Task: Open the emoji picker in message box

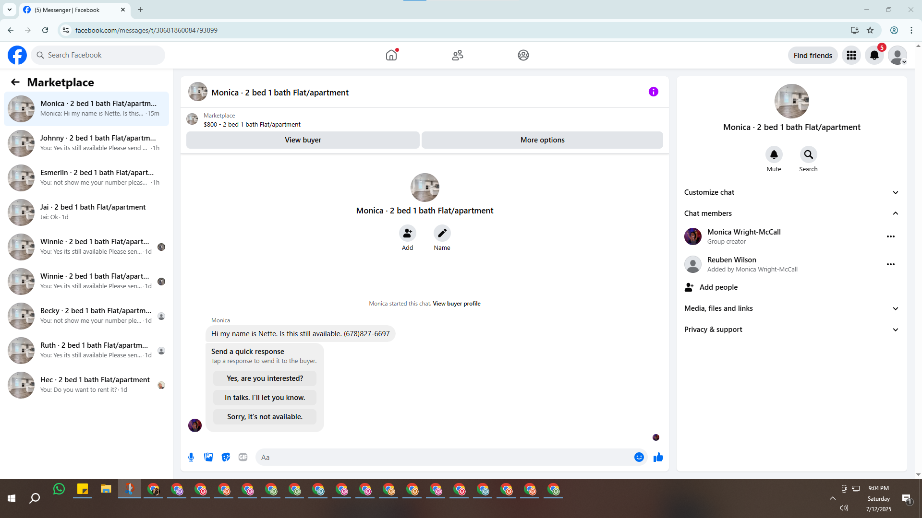Action: pyautogui.click(x=639, y=457)
